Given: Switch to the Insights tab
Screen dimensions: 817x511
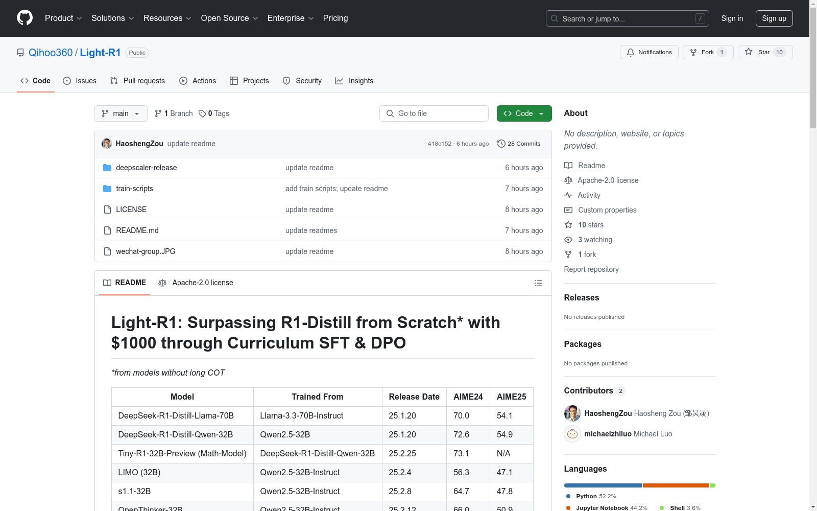Looking at the screenshot, I should tap(354, 81).
